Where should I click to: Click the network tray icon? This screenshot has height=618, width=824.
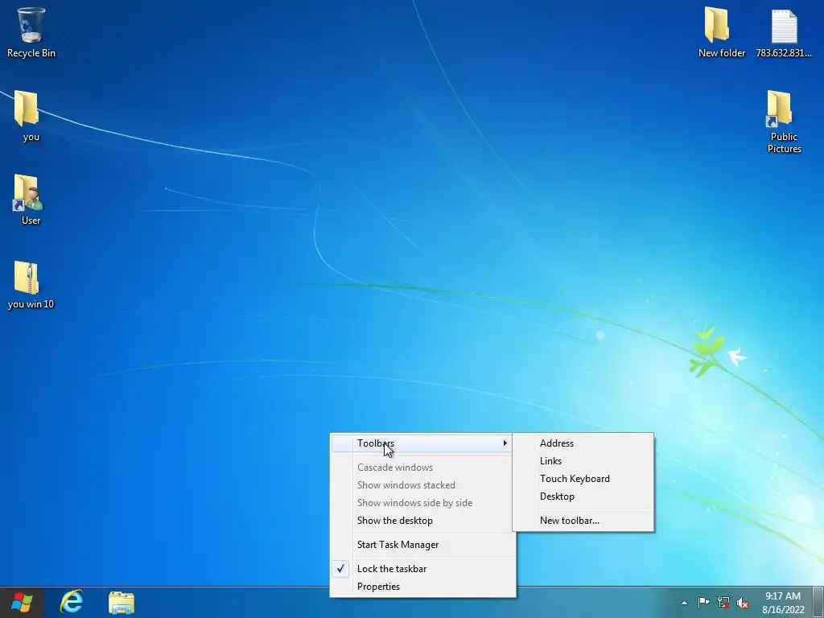(723, 603)
